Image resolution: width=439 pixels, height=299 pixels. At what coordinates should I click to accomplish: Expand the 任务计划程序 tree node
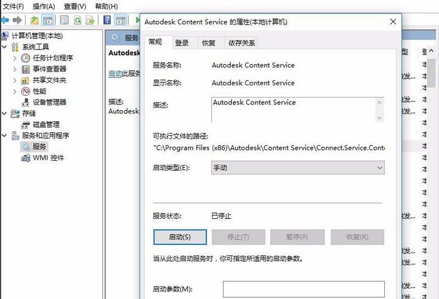click(x=15, y=58)
